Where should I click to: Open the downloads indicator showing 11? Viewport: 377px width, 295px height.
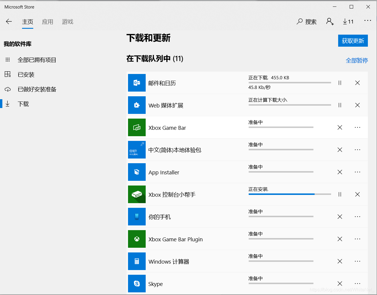pos(348,22)
